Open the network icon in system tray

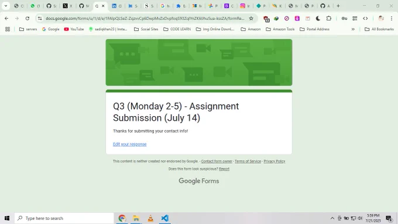click(x=353, y=218)
